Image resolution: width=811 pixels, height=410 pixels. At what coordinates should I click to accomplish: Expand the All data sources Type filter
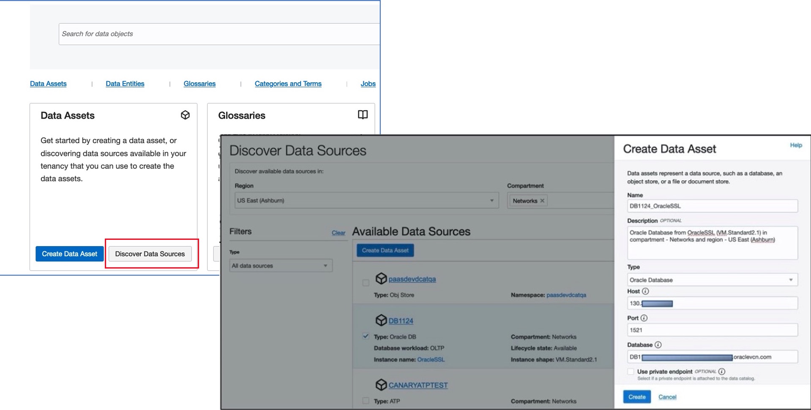point(281,266)
